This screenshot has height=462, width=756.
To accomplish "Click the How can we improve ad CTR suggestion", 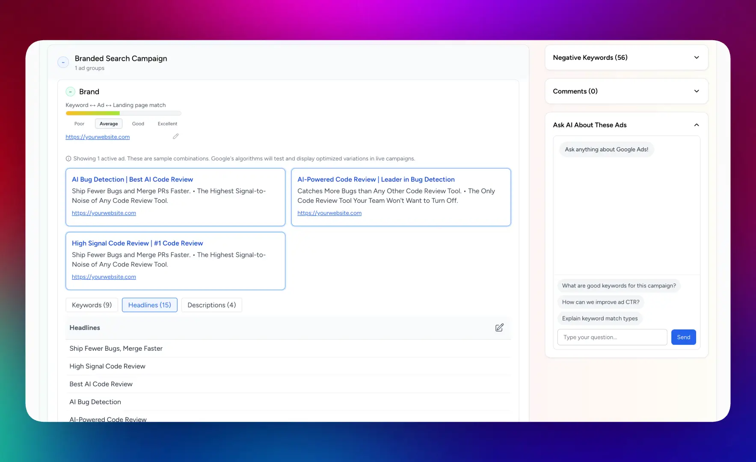I will [x=601, y=302].
